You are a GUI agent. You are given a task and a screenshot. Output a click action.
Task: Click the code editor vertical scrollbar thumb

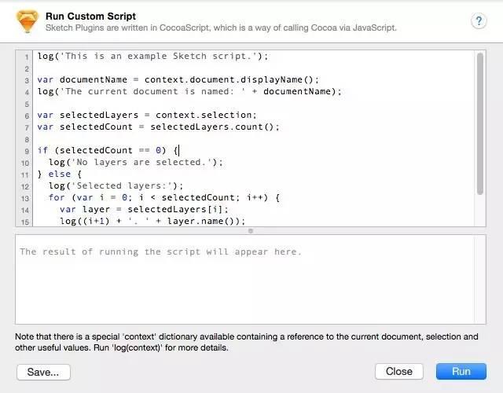coord(480,123)
